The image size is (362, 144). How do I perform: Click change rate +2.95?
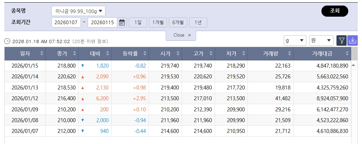[x=139, y=98]
